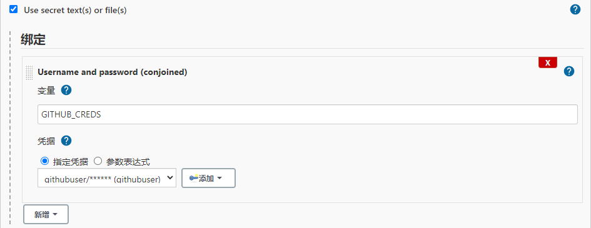Open help for Username and password (conjoined)
591x228 pixels.
tap(569, 71)
